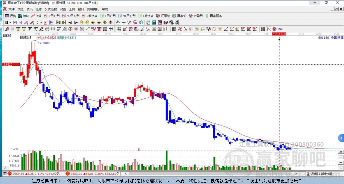Click the red floppy save icon
Image resolution: width=344 pixels, height=184 pixels.
pos(166,22)
